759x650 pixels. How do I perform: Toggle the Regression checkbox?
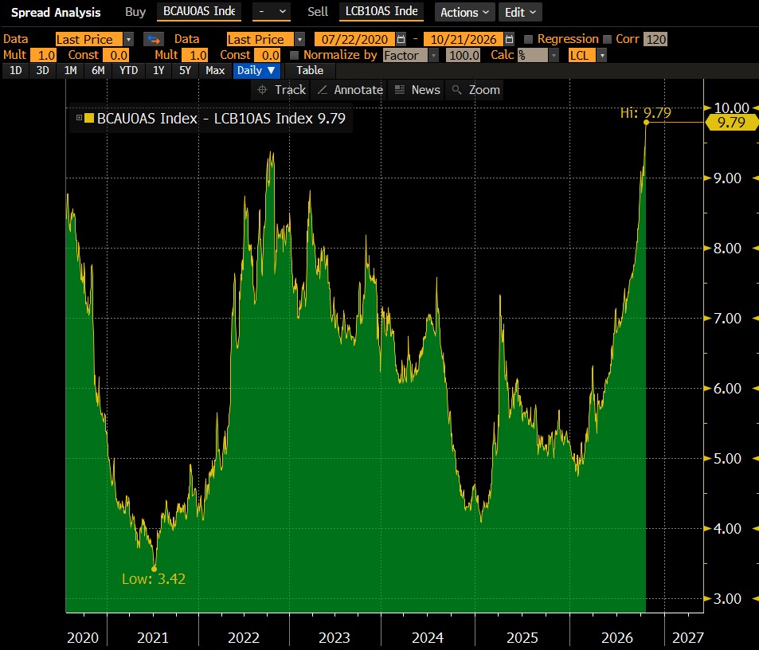tap(528, 39)
